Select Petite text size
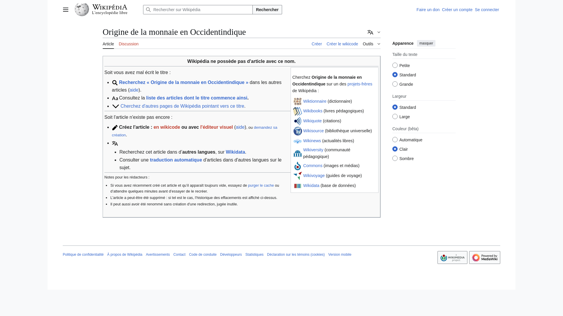The width and height of the screenshot is (563, 316). pyautogui.click(x=395, y=65)
